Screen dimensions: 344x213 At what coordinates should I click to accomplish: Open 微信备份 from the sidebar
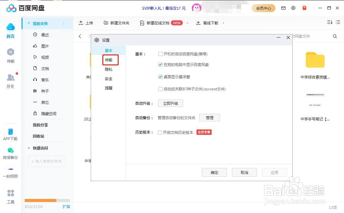click(x=10, y=153)
